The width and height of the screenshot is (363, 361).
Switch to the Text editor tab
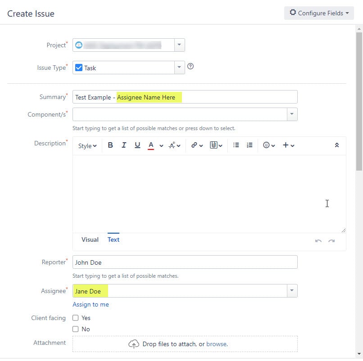click(113, 239)
